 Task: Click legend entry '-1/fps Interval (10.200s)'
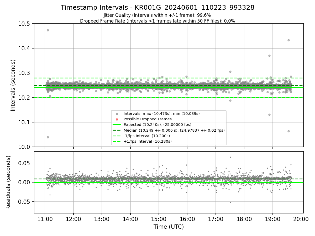(x=147, y=136)
